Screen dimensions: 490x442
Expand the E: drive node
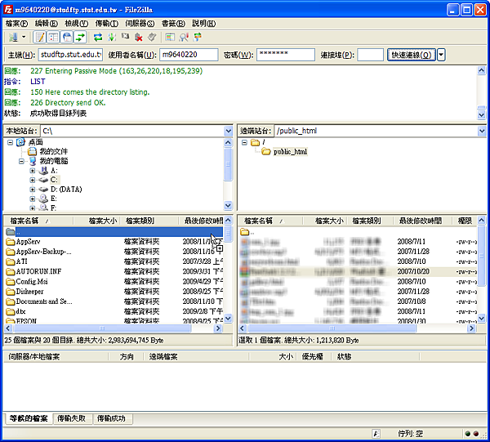tap(33, 199)
